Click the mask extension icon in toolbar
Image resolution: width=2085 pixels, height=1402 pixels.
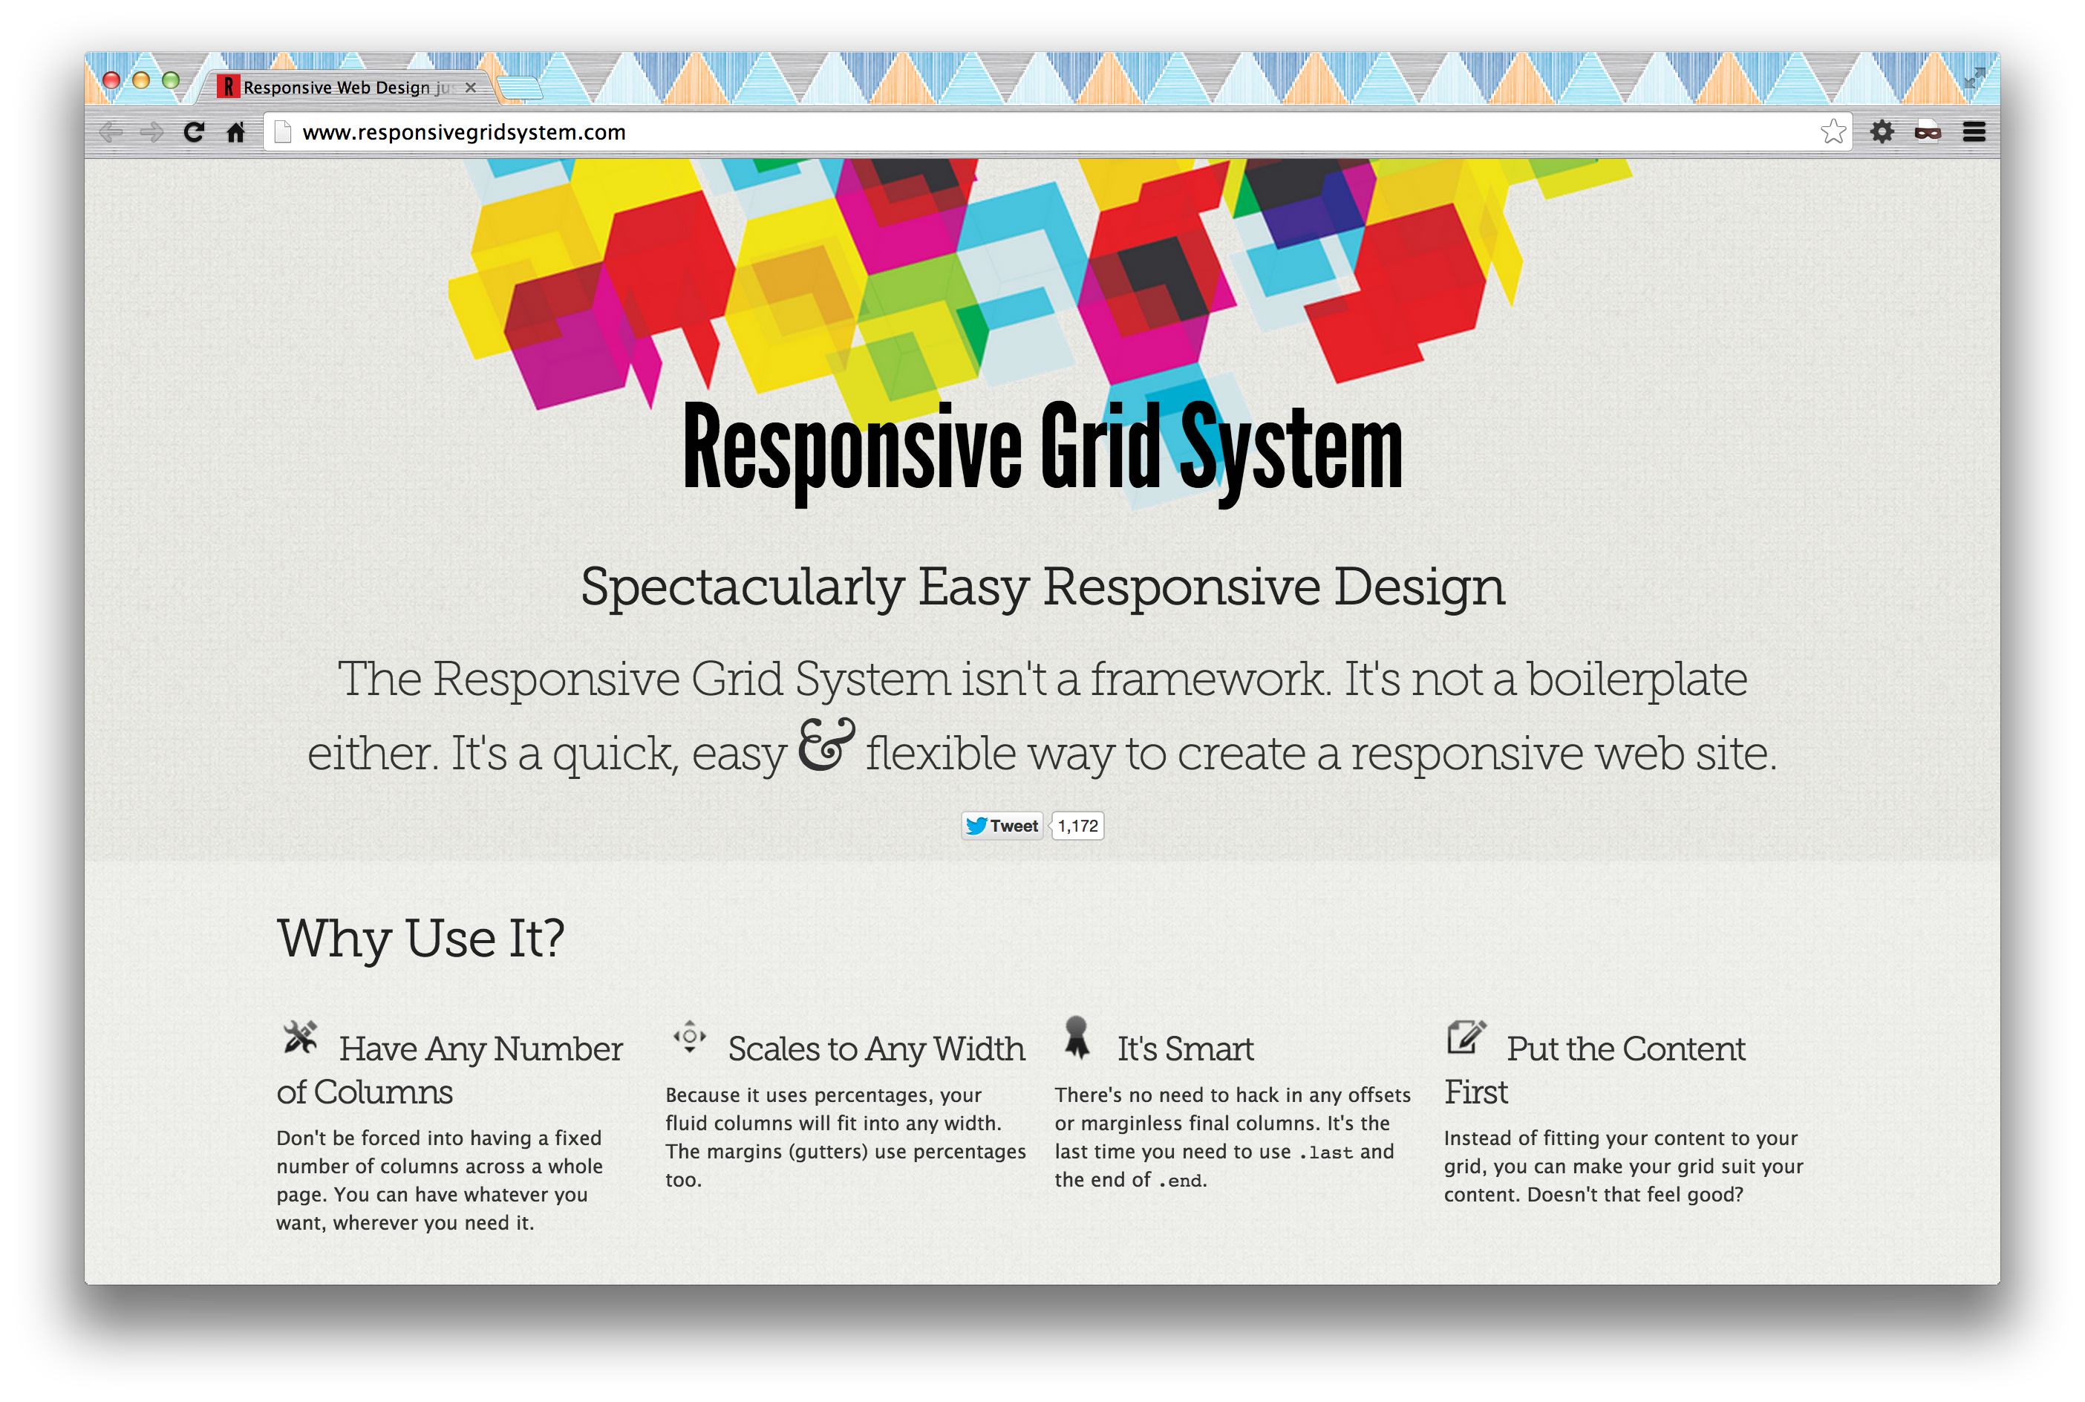pyautogui.click(x=1928, y=132)
